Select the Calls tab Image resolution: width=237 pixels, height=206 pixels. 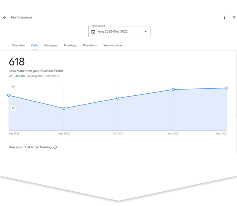click(x=35, y=45)
